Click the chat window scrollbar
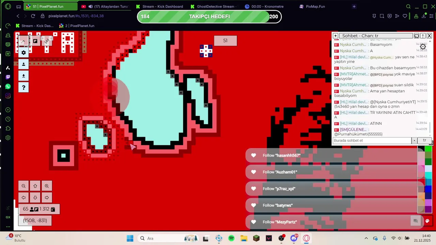436x245 pixels. coord(430,128)
